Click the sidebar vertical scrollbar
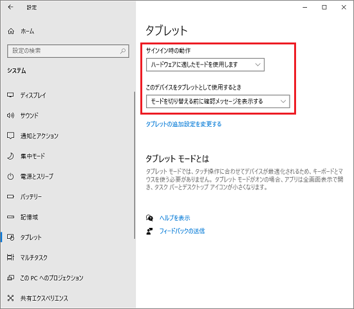Viewport: 354px width, 309px height. tap(135, 165)
